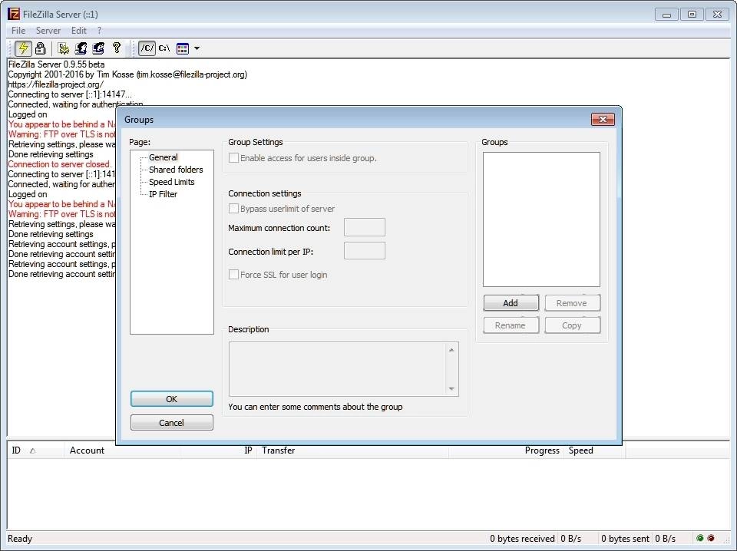Click the IP column header
Viewport: 737px width, 551px height.
pos(218,450)
